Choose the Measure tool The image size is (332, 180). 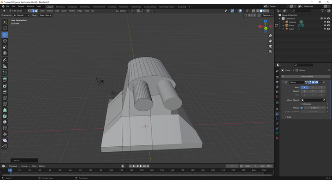5,66
